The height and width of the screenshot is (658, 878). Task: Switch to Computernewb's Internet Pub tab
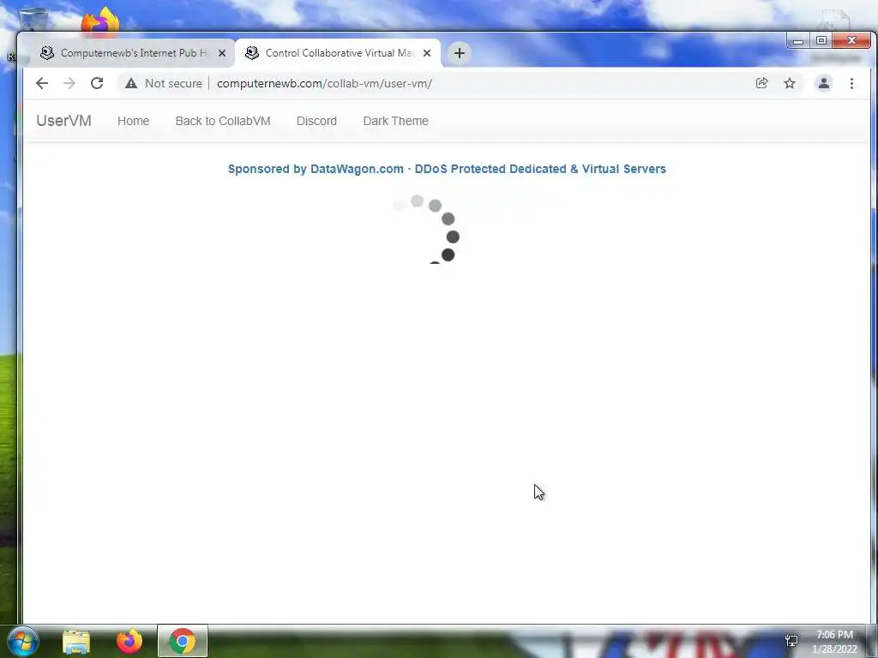point(132,53)
